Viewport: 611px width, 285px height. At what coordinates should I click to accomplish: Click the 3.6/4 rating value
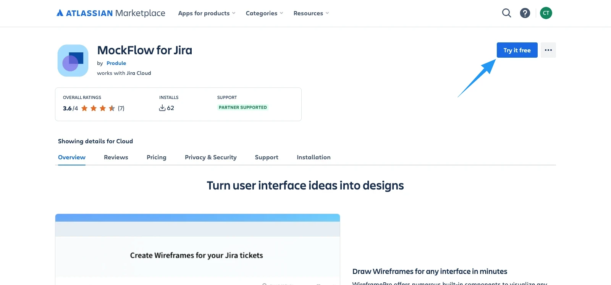coord(70,108)
